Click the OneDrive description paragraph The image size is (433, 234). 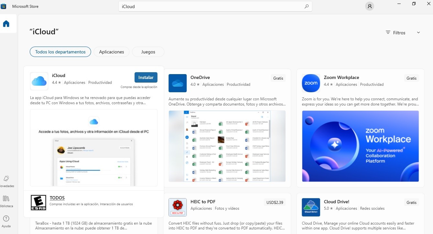click(x=227, y=102)
